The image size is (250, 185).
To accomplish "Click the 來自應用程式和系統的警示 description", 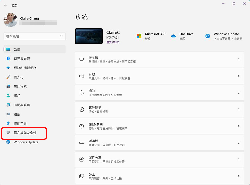I will pos(105,95).
